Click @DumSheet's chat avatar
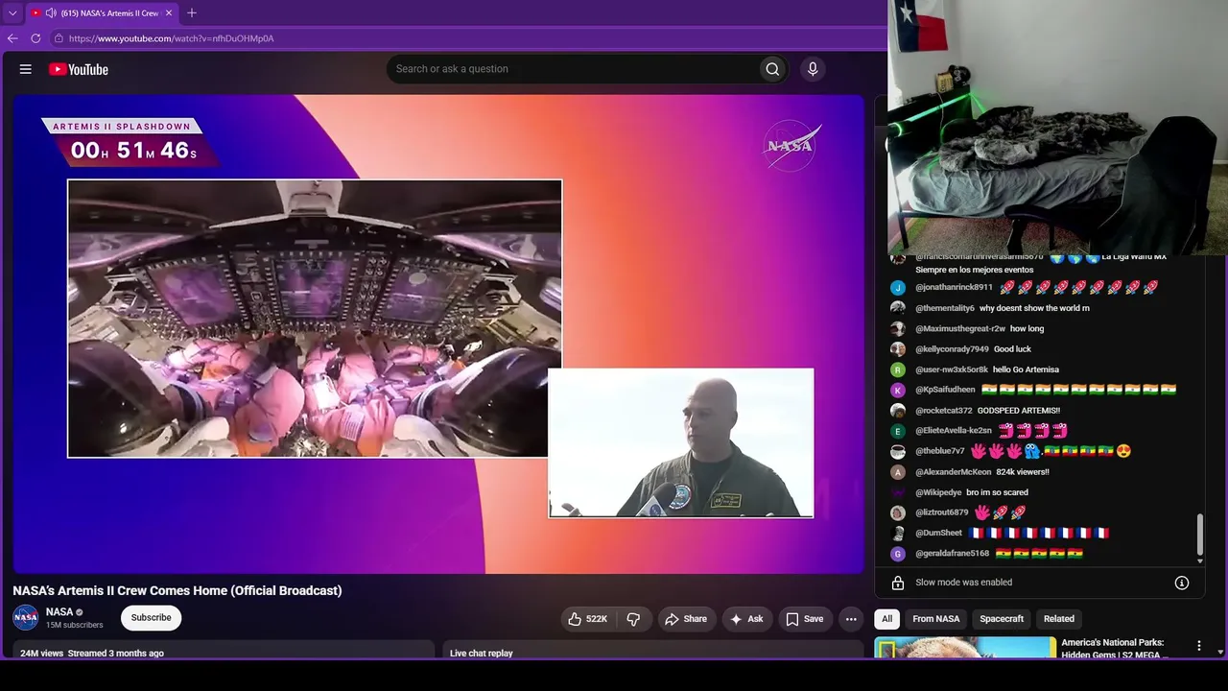1228x691 pixels. pyautogui.click(x=898, y=533)
